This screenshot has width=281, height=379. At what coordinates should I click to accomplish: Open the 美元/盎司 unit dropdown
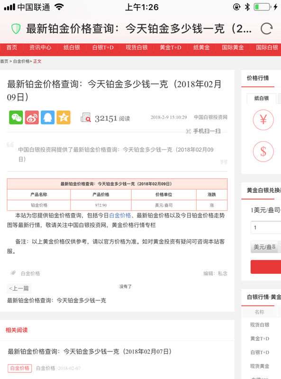point(265,247)
